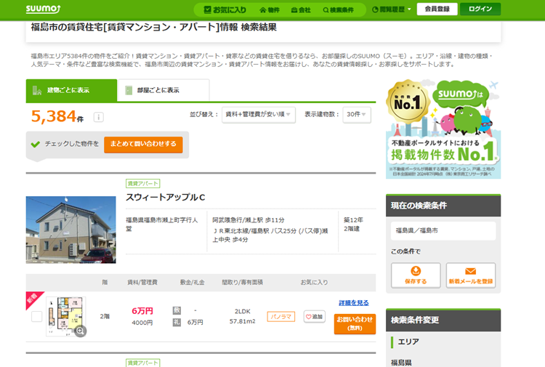Check the box for the 2階 room listing
The width and height of the screenshot is (545, 367).
(36, 317)
